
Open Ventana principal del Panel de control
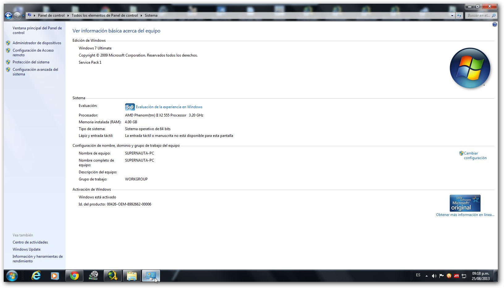(x=37, y=30)
